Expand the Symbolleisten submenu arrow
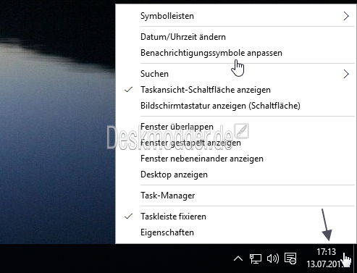The image size is (357, 273). [x=346, y=16]
